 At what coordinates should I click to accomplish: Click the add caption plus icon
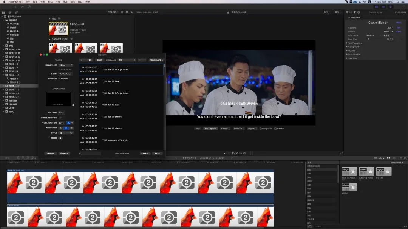tap(81, 60)
